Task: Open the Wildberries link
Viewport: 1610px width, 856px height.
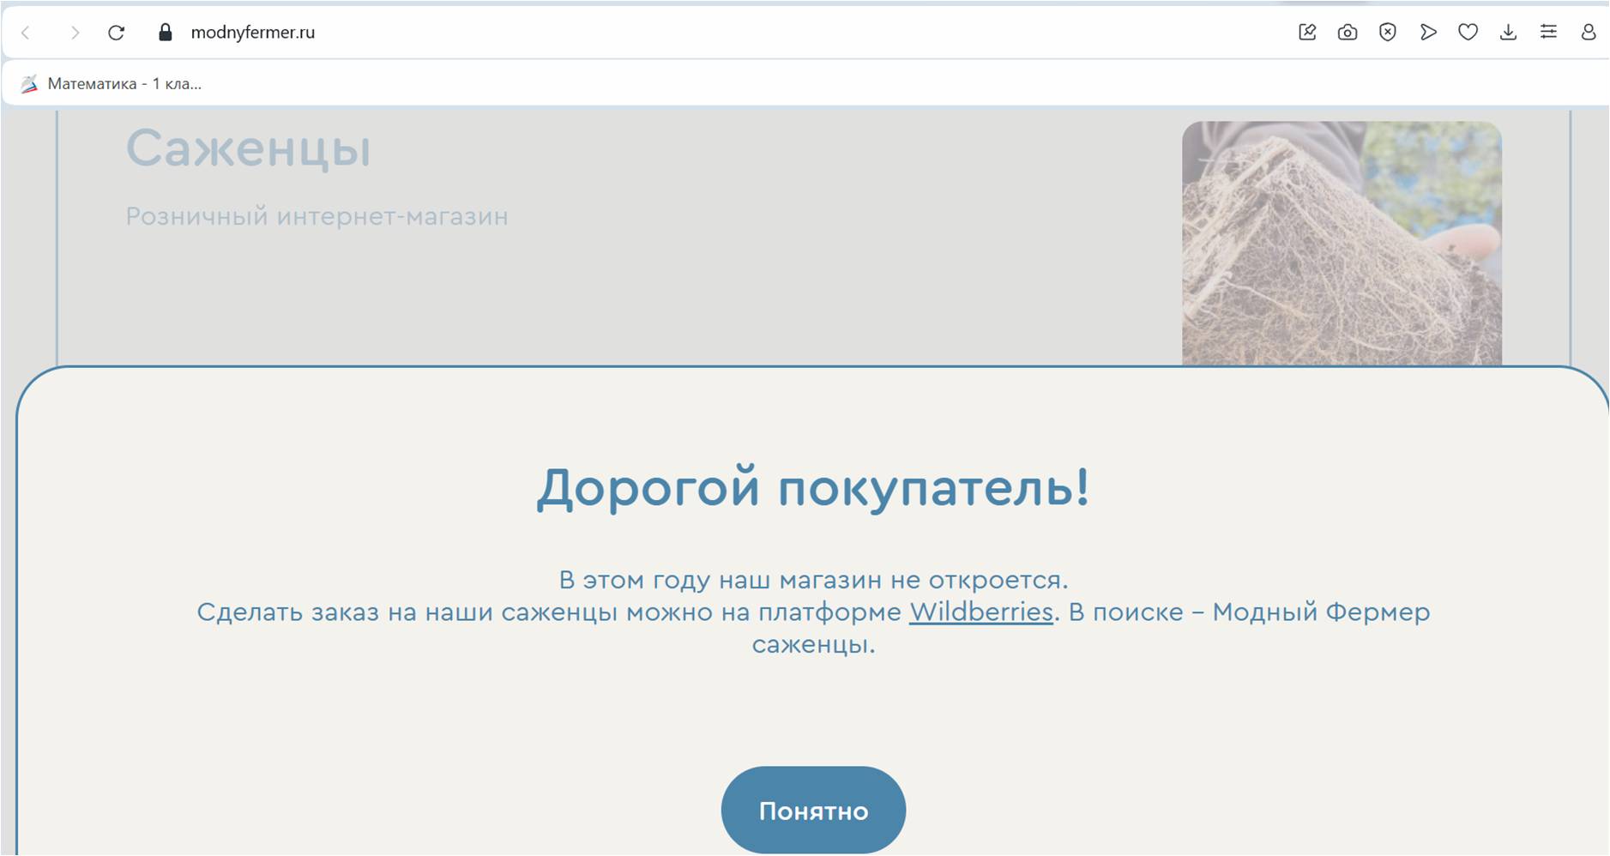Action: (x=981, y=612)
